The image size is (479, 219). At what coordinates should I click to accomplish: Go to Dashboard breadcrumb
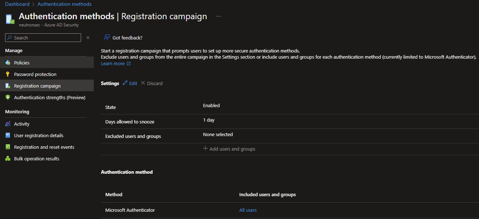click(17, 4)
